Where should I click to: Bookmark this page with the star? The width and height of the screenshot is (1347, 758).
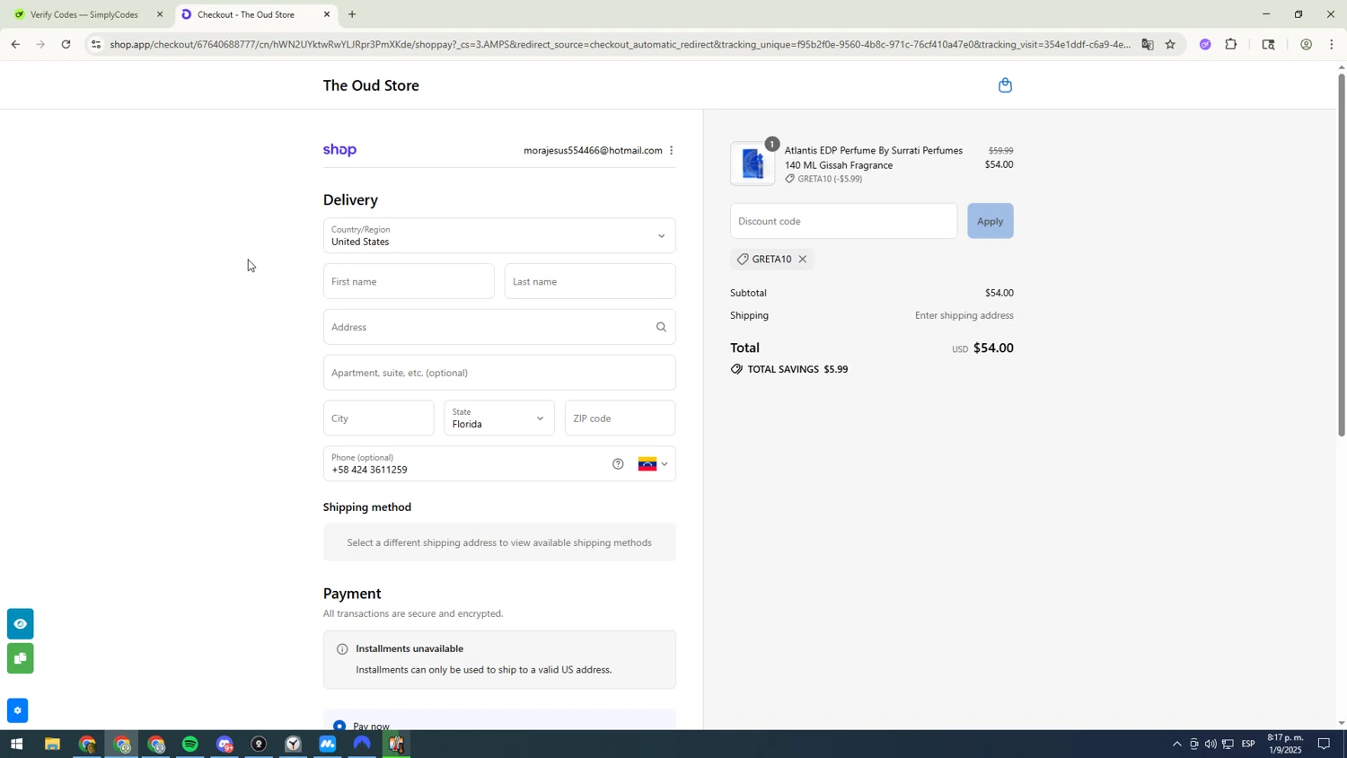(1170, 44)
